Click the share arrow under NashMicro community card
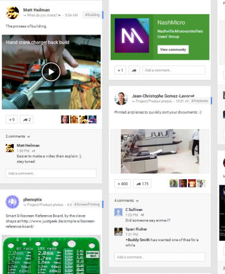 click(x=134, y=70)
